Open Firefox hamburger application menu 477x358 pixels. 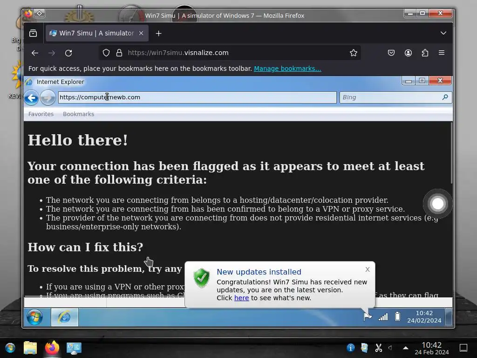442,53
